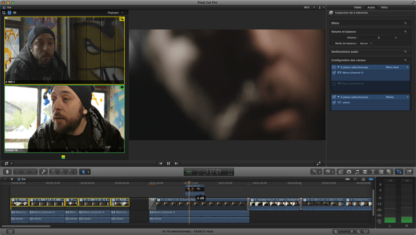
Task: Open the clip appearance options button
Action: tap(366, 231)
